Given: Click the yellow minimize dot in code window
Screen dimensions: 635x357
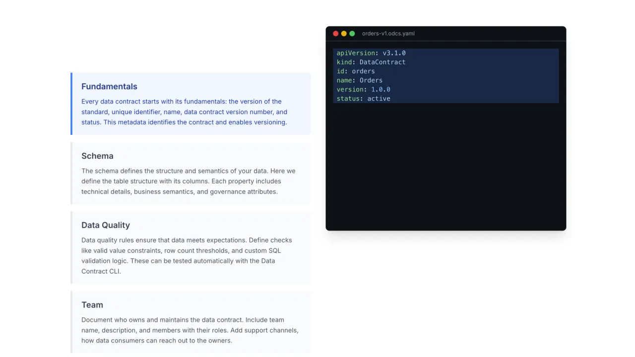Looking at the screenshot, I should coord(344,34).
